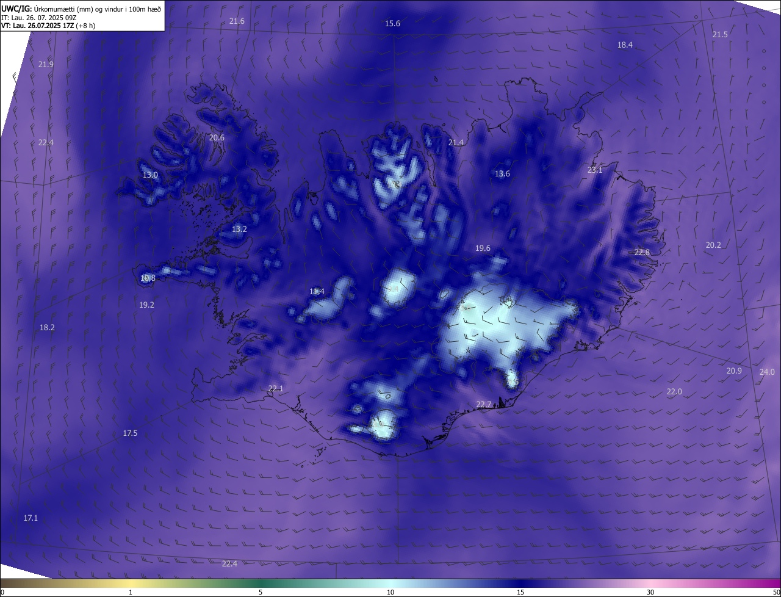Click the 21.4 value label
This screenshot has width=781, height=597.
click(456, 142)
